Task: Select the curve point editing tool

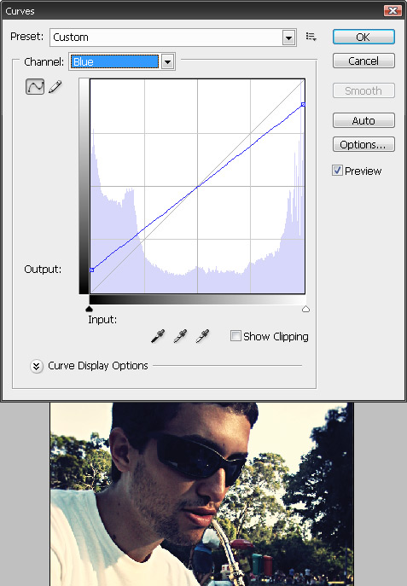Action: (35, 86)
